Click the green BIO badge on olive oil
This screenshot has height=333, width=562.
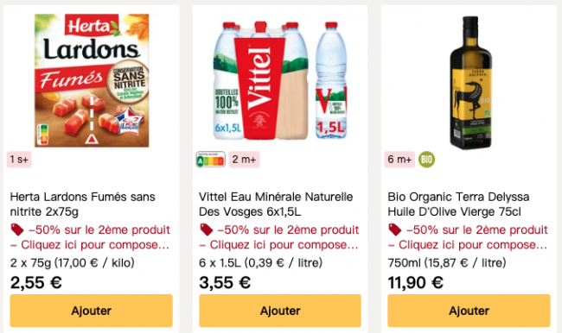coord(426,160)
